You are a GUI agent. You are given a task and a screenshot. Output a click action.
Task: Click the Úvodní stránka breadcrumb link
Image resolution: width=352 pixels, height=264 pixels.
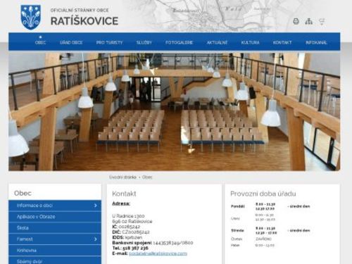click(x=122, y=177)
